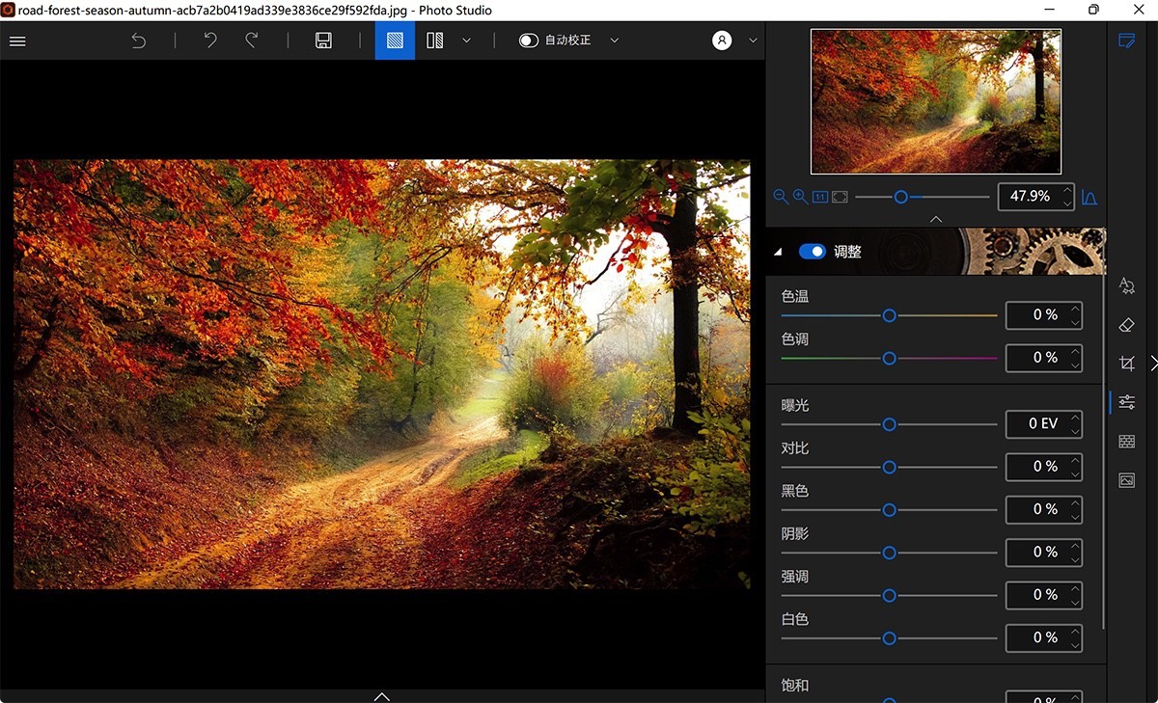Select the Crop tool in the right sidebar

[x=1126, y=363]
